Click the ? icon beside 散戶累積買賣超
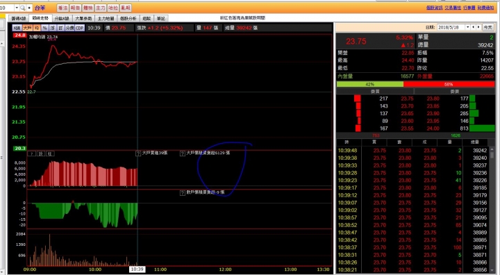This screenshot has height=275, width=500. 183,193
